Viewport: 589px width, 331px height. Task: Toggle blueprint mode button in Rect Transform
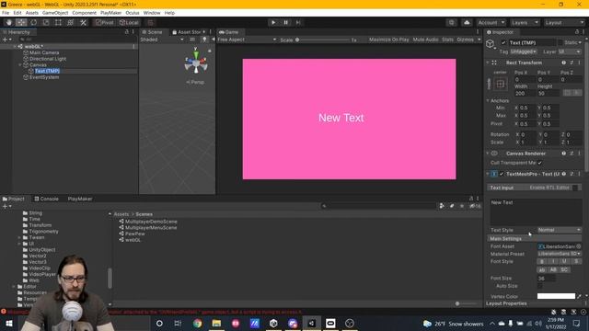567,93
